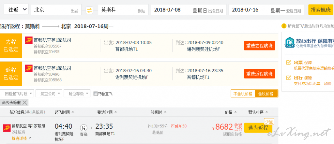Viewport: 334px width, 144px height.
Task: Click the 保 guarantee shield icon
Action: coord(290,43)
